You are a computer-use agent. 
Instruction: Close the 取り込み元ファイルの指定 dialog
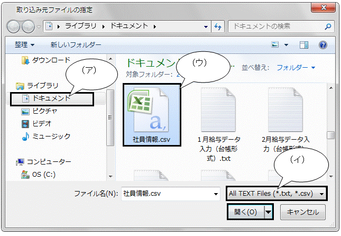(x=324, y=7)
